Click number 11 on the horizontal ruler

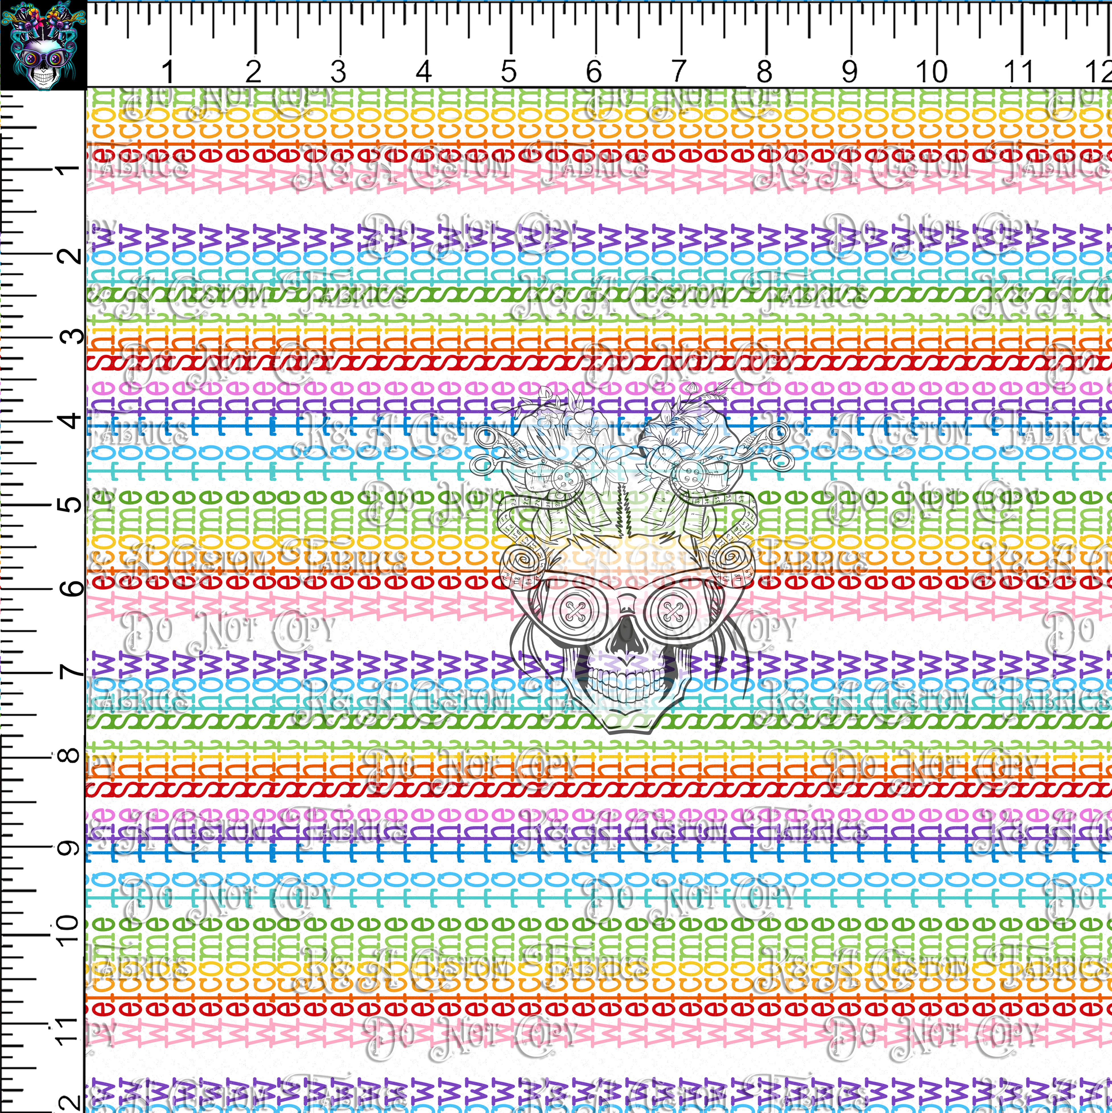(1018, 72)
